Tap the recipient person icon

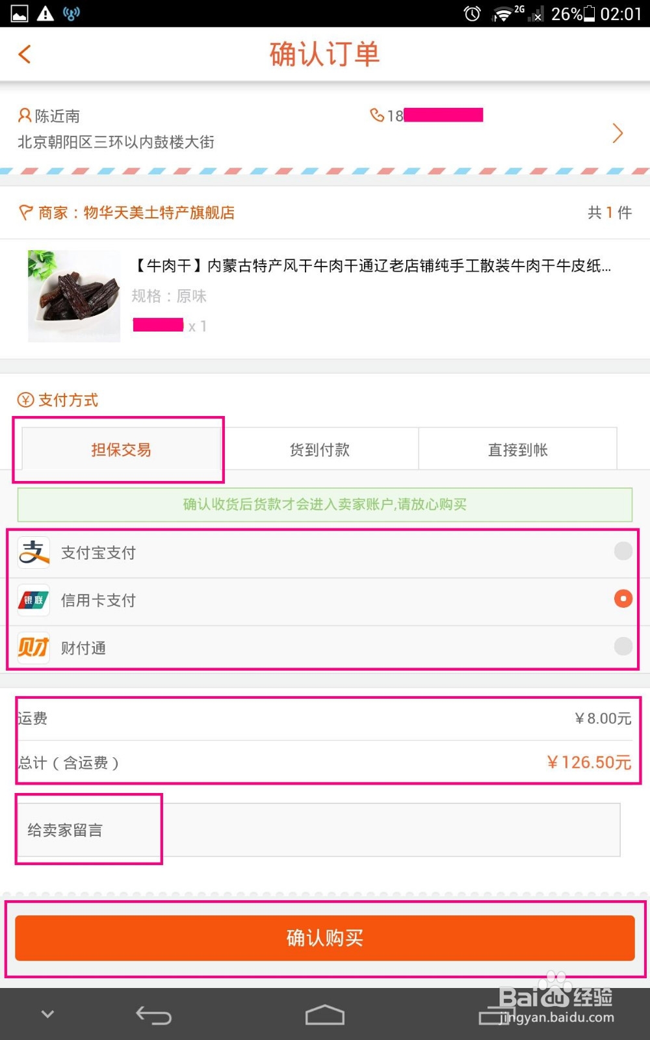coord(25,116)
